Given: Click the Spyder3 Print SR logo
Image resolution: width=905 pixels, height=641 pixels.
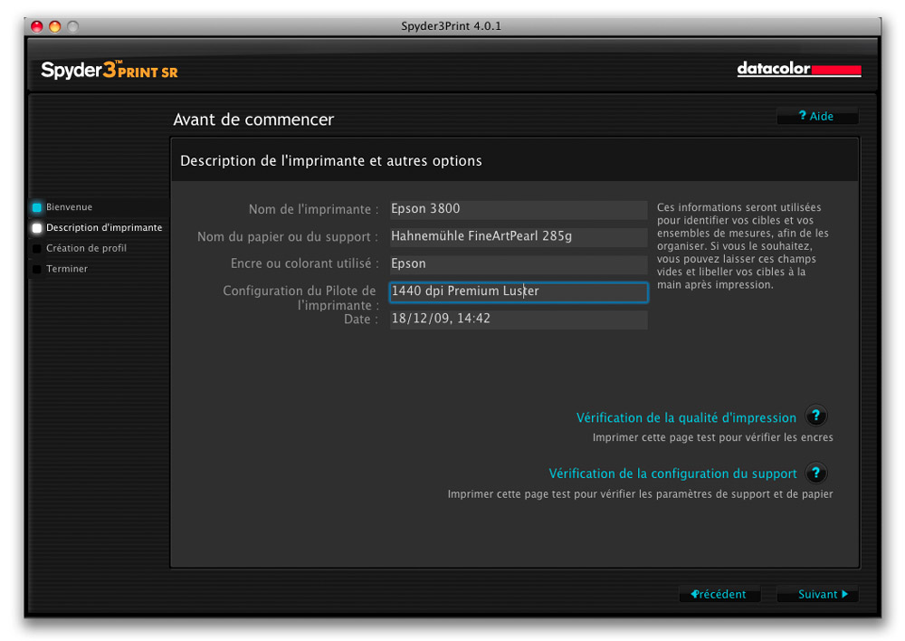Looking at the screenshot, I should pyautogui.click(x=110, y=70).
